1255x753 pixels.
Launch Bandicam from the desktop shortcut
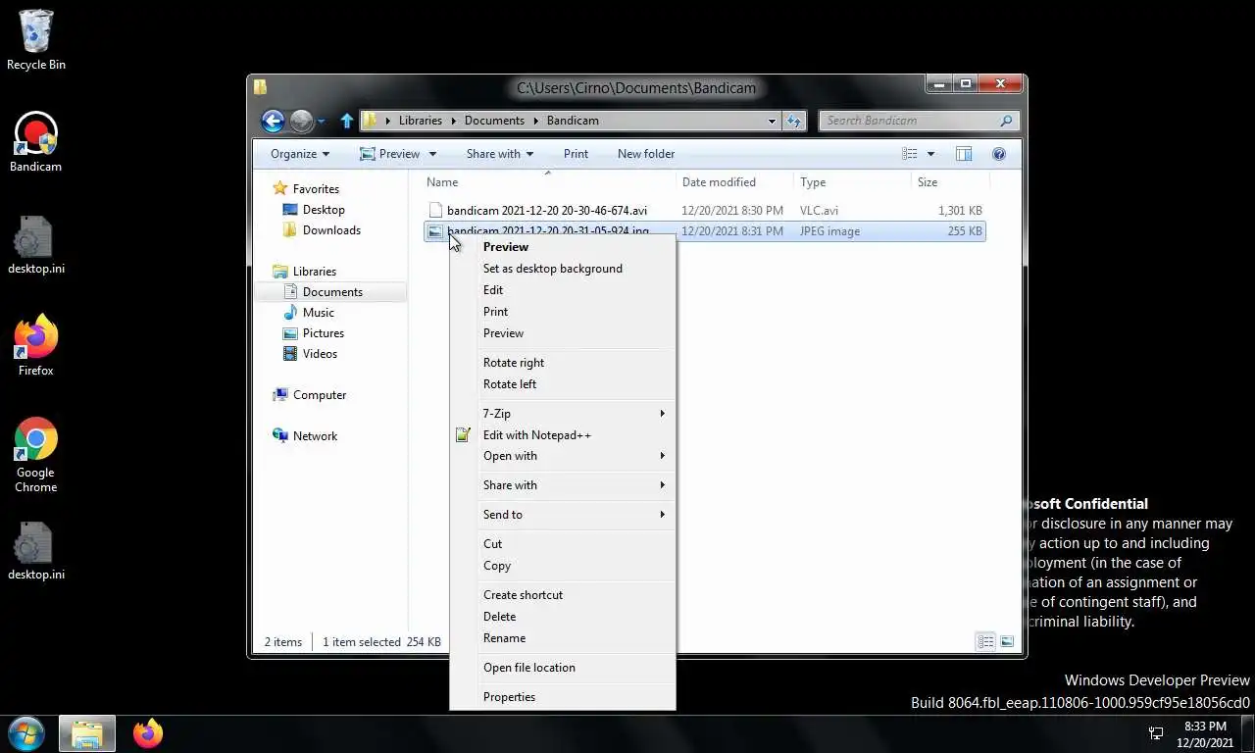36,142
